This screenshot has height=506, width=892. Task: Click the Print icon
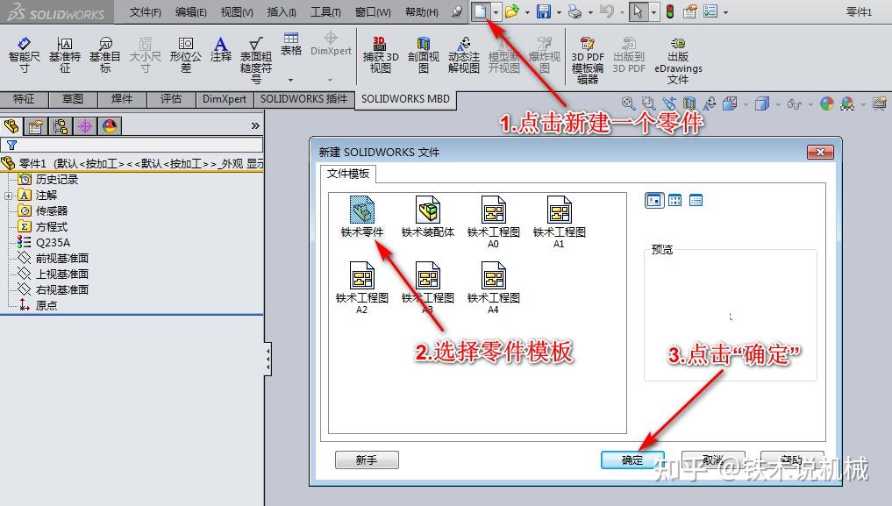coord(575,11)
